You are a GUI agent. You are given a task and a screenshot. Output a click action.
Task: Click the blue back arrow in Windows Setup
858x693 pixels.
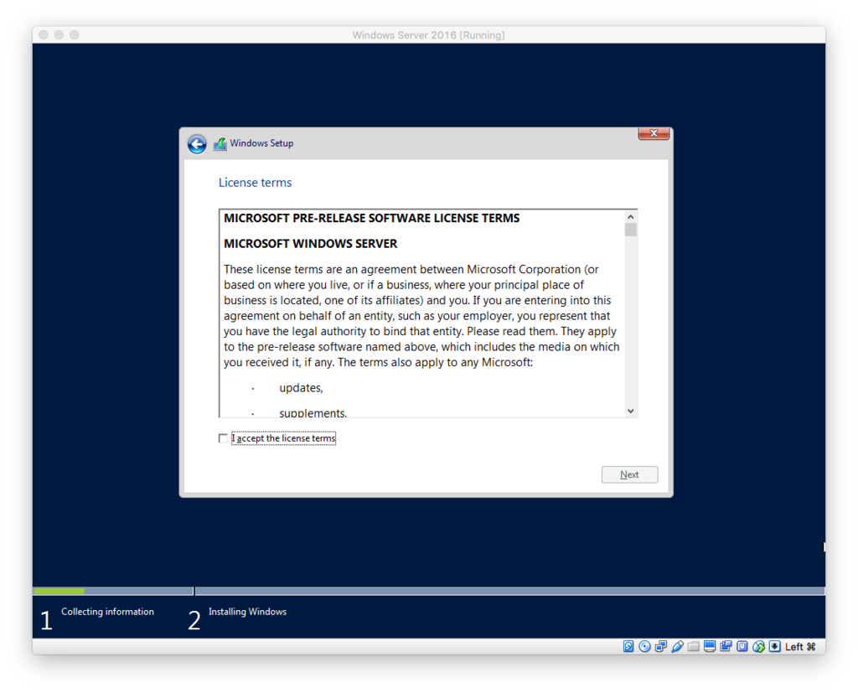197,144
